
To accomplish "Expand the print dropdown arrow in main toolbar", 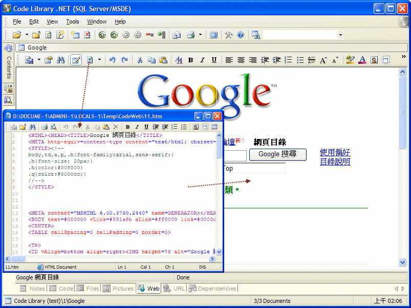I will pyautogui.click(x=200, y=35).
